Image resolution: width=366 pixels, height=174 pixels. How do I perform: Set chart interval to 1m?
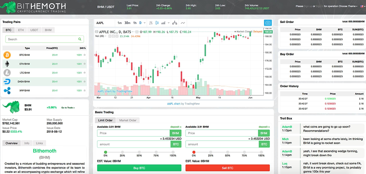pos(120,23)
